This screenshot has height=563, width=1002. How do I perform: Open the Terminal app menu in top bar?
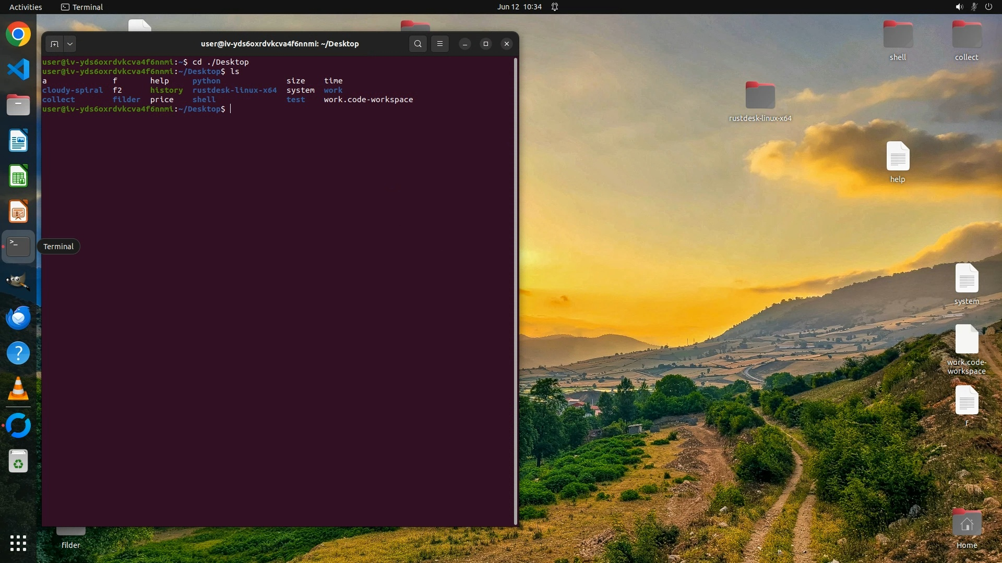click(82, 7)
